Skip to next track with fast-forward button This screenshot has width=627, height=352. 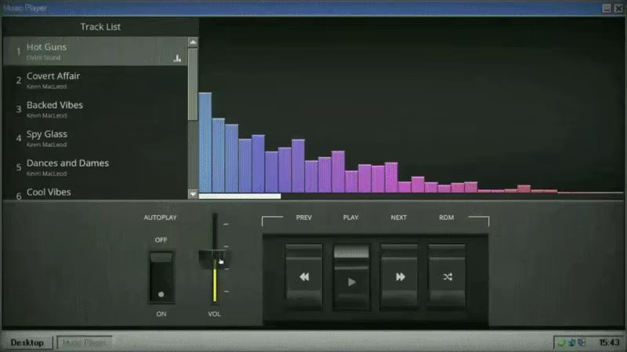399,277
